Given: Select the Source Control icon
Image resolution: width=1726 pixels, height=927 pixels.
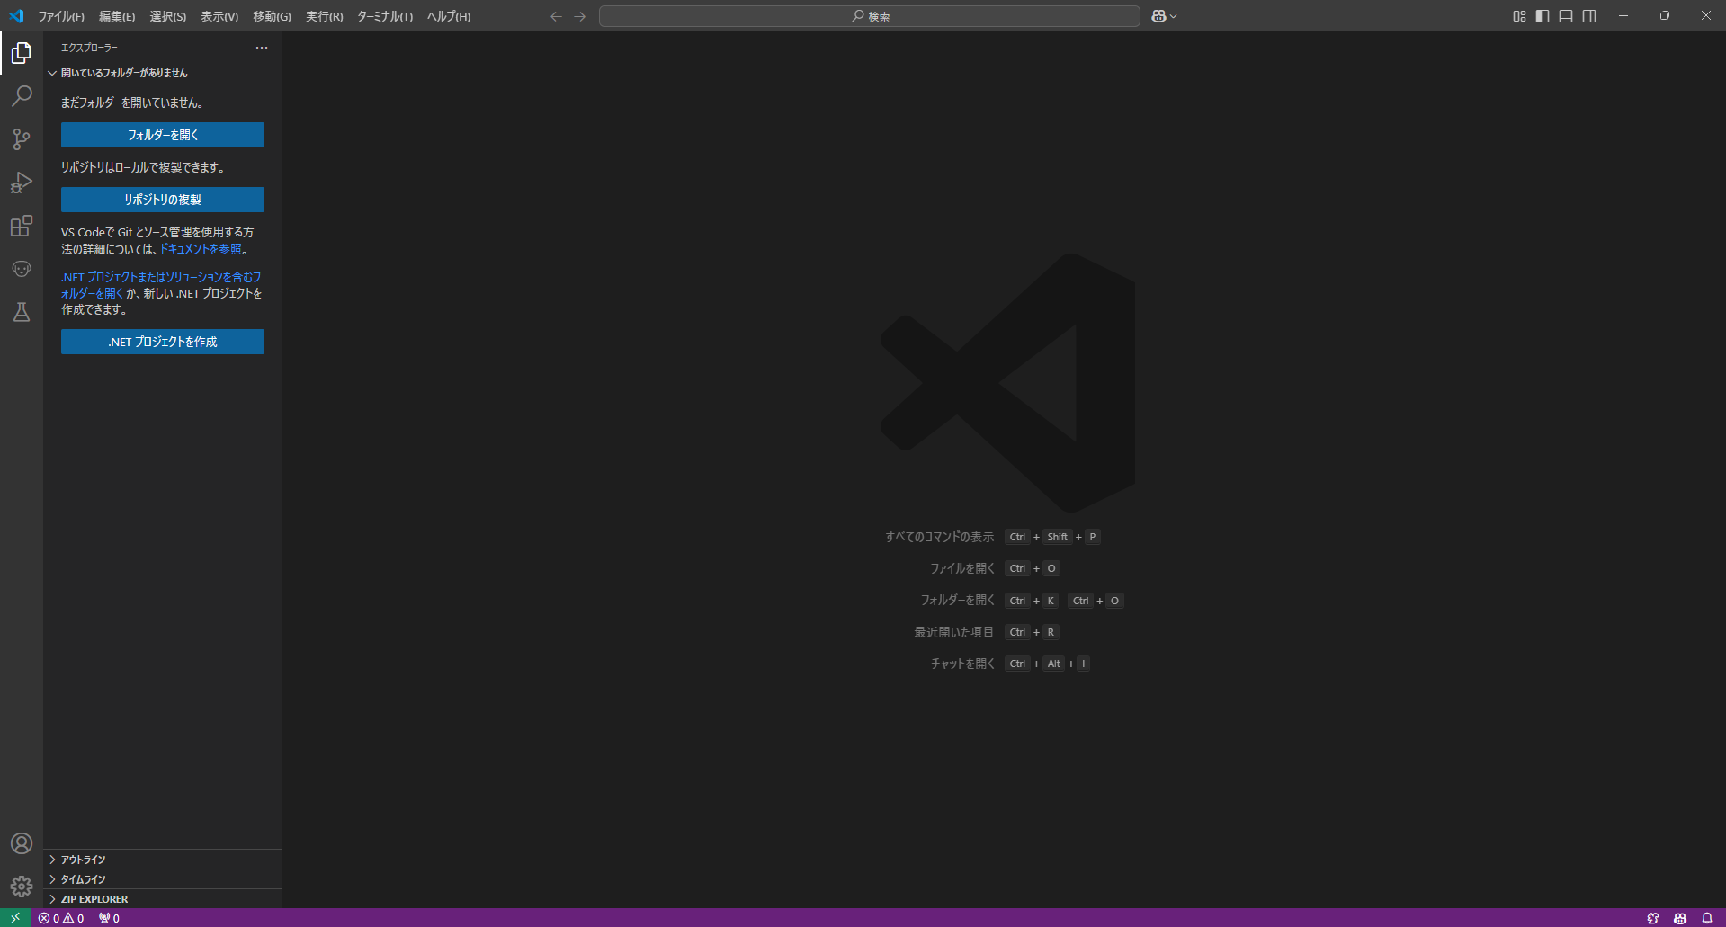Looking at the screenshot, I should click(21, 139).
